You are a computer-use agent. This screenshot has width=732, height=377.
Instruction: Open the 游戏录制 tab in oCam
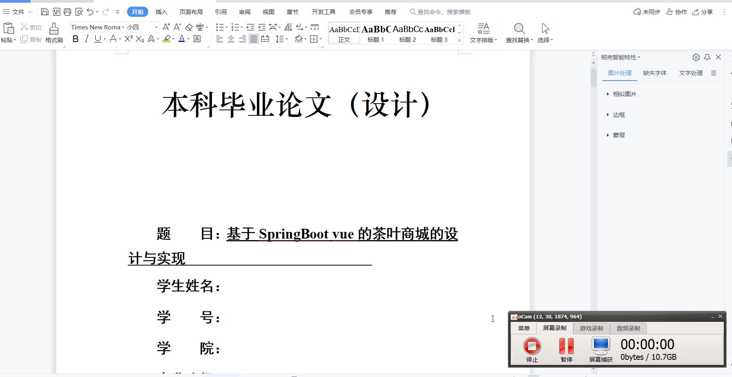(x=591, y=328)
